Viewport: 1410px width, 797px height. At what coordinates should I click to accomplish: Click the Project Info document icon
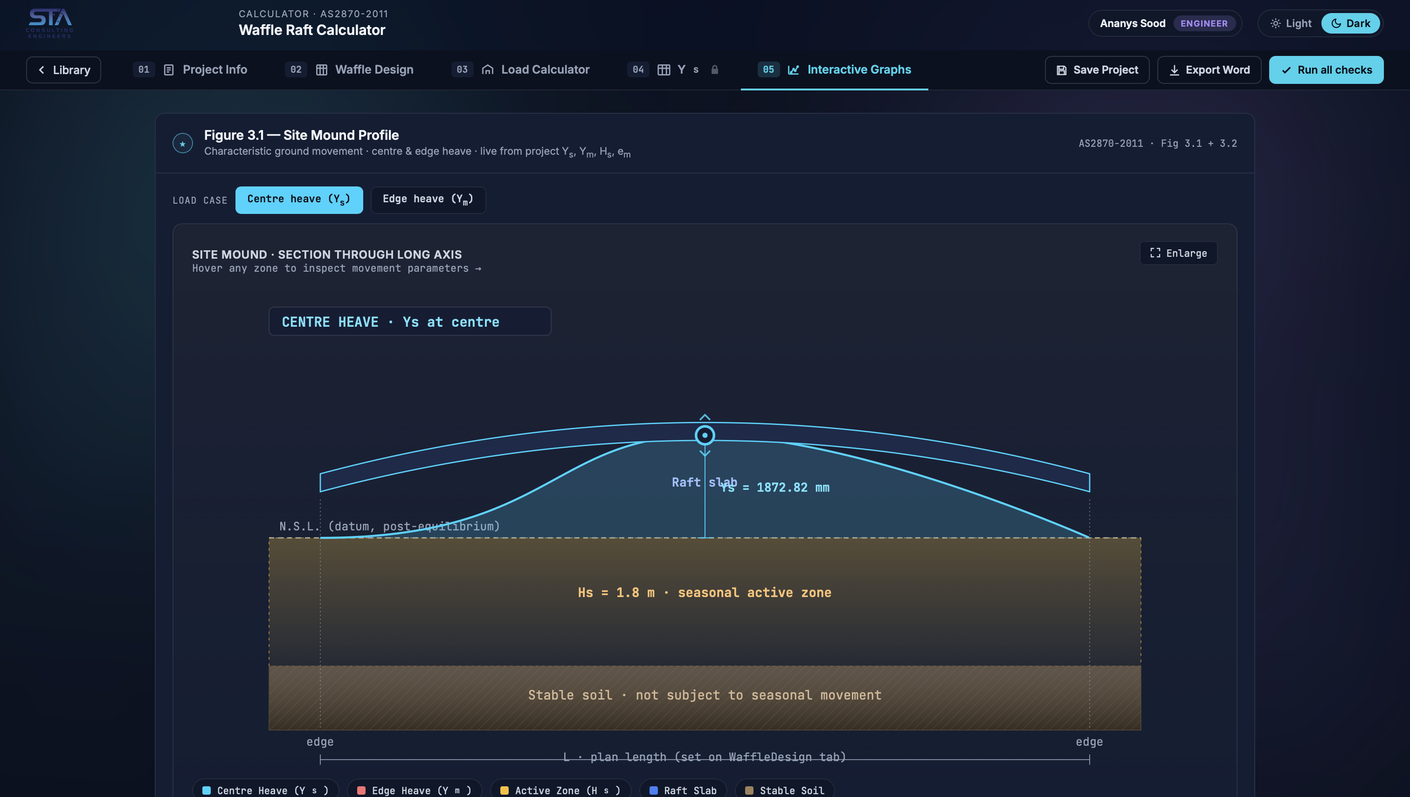(169, 70)
